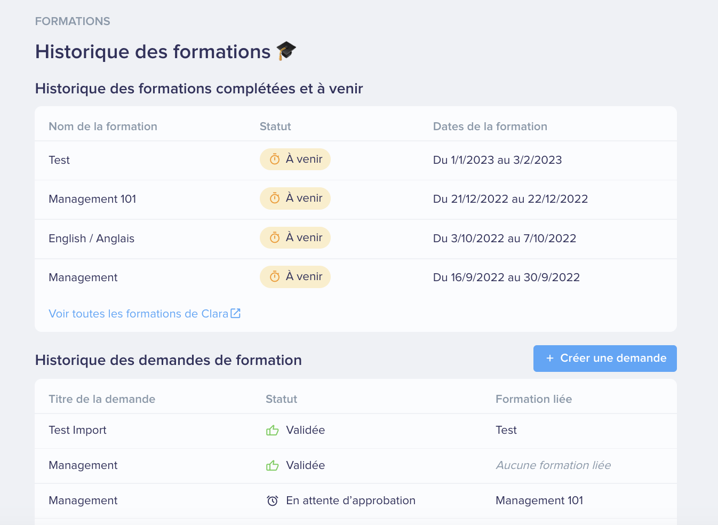
Task: Click the timer icon in the Test row
Action: click(x=275, y=159)
